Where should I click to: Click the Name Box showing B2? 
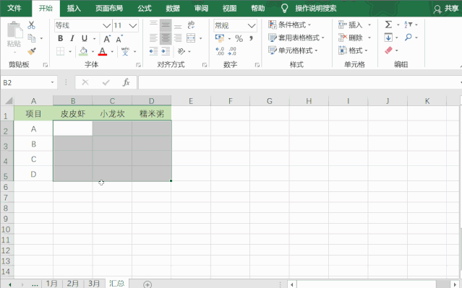pos(28,83)
